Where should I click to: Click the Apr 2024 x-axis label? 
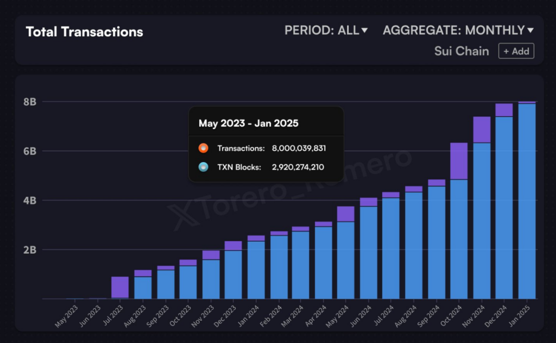(315, 316)
